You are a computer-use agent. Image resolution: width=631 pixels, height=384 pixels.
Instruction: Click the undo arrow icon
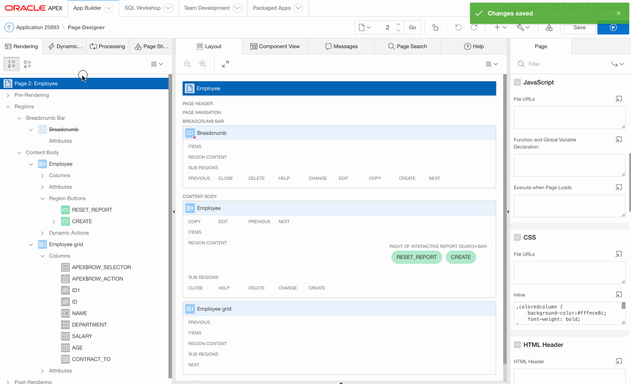[x=459, y=27]
